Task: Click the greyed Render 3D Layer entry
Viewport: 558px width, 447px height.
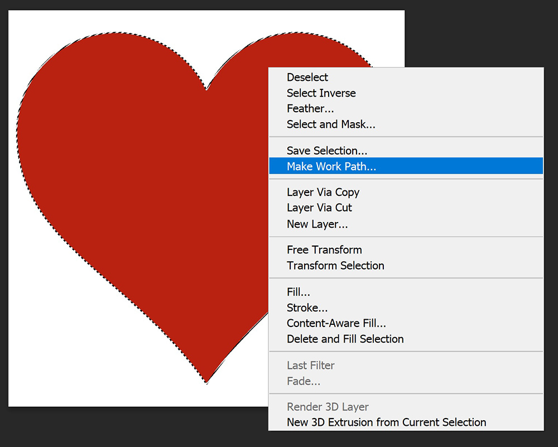Action: coord(406,407)
